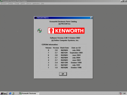The height and width of the screenshot is (95, 127).
Task: Click the second quick launch icon beside Internet Explorer
Action: pos(13,93)
